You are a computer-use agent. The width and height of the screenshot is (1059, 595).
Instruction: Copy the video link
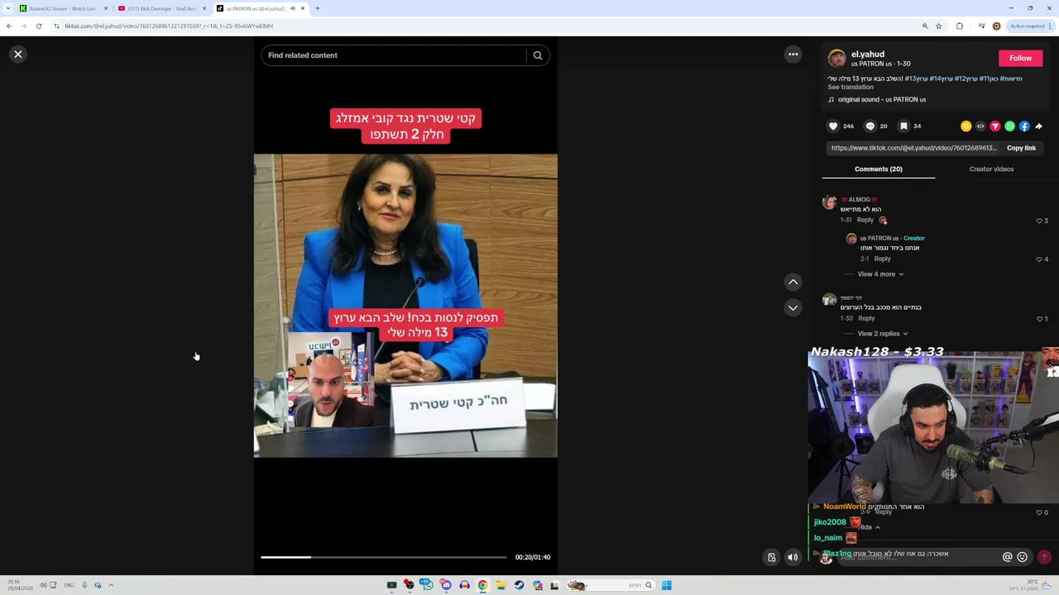tap(1021, 148)
